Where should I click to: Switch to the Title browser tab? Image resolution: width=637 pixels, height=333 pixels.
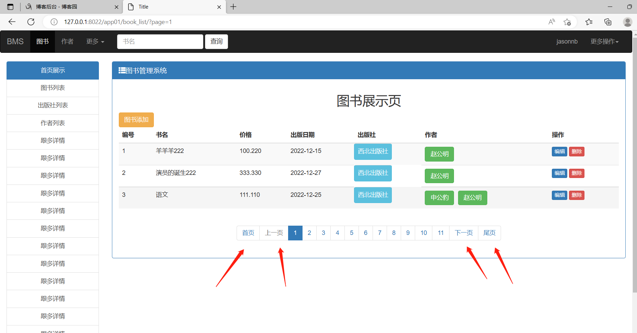[x=175, y=7]
